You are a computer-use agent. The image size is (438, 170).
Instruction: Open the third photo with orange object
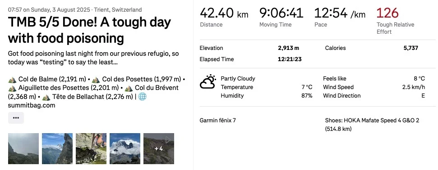(x=91, y=148)
